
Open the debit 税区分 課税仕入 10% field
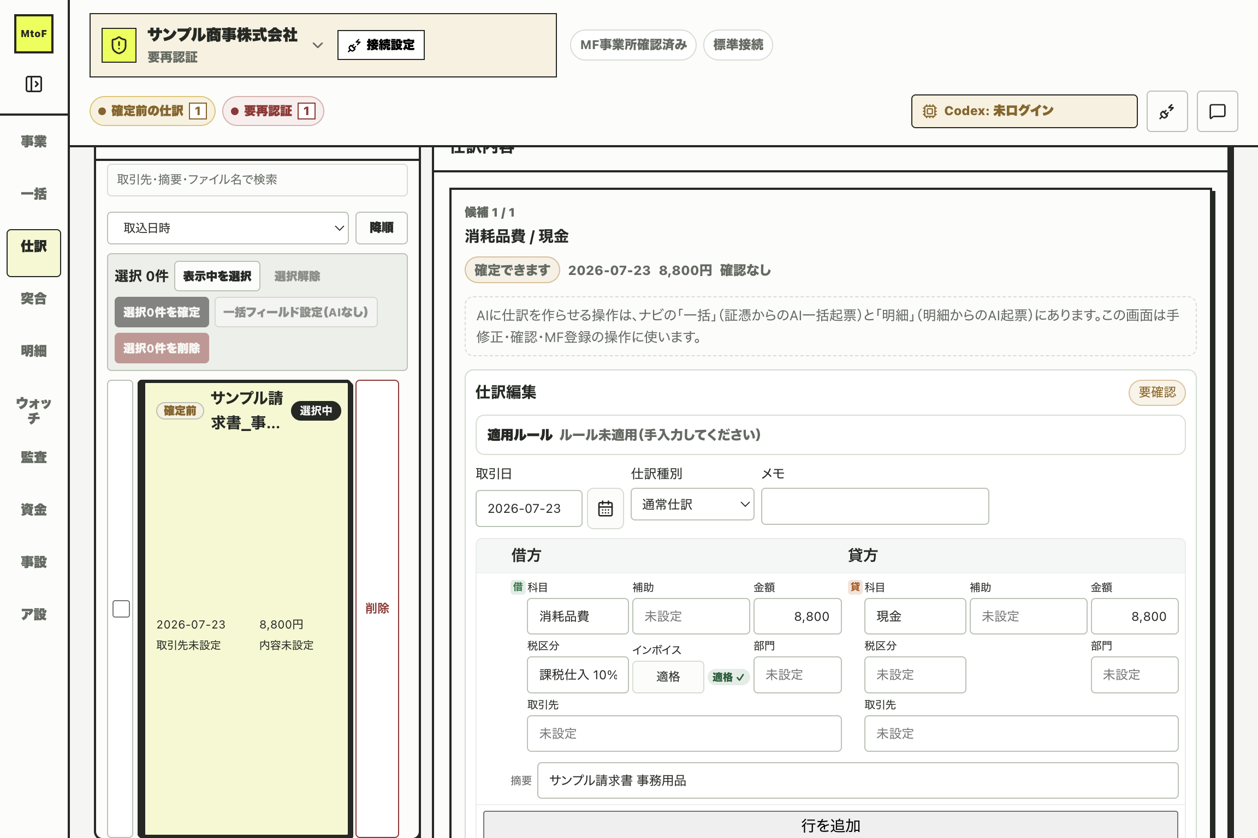(x=578, y=675)
